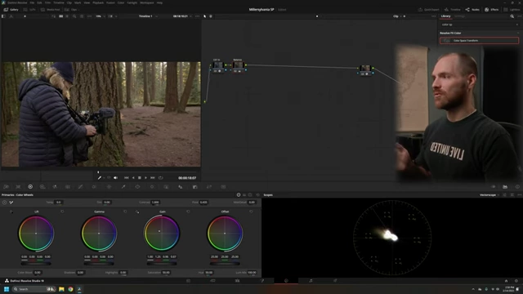Click the Effects library search magnifier
The height and width of the screenshot is (294, 523).
point(512,16)
